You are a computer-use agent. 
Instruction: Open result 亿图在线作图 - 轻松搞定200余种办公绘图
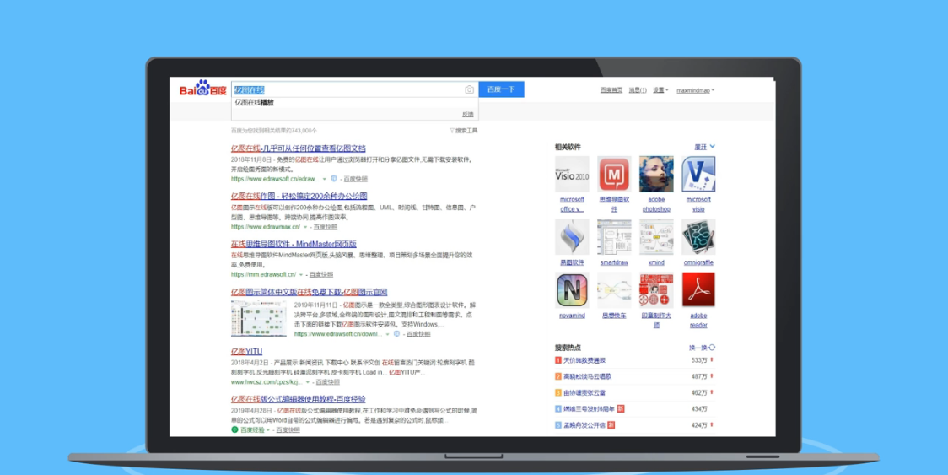[x=299, y=196]
